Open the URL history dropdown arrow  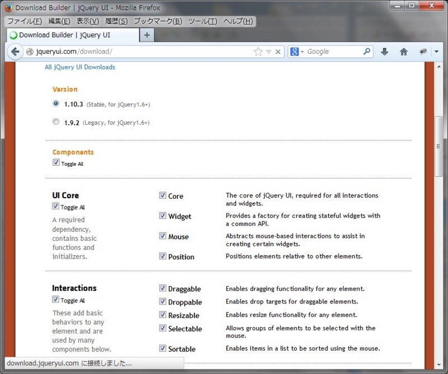(x=269, y=52)
